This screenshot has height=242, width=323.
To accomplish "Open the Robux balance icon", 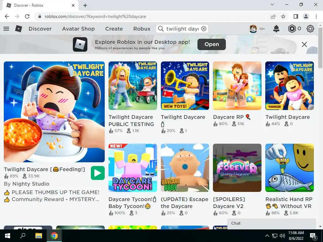I will pyautogui.click(x=292, y=29).
